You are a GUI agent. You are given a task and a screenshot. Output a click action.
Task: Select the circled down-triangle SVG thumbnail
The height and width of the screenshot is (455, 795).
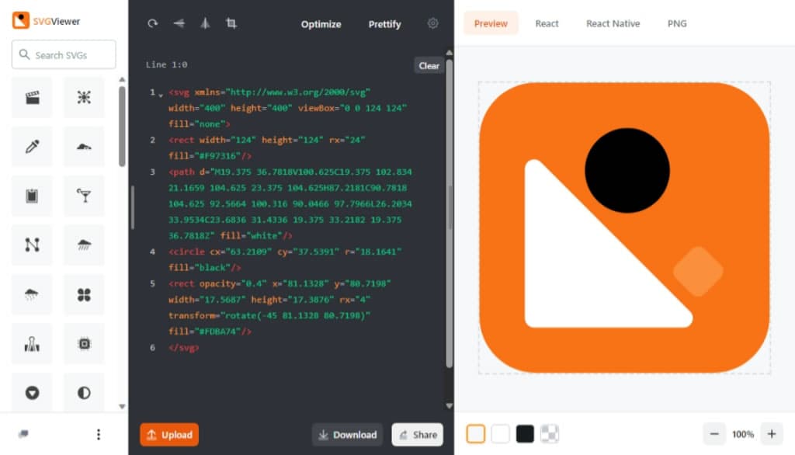[32, 393]
